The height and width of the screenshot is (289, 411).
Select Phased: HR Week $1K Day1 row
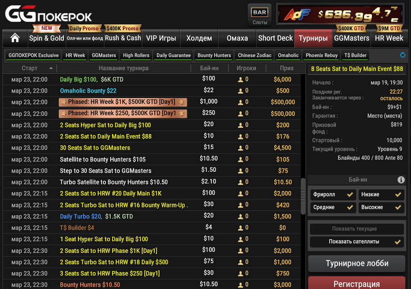point(152,102)
